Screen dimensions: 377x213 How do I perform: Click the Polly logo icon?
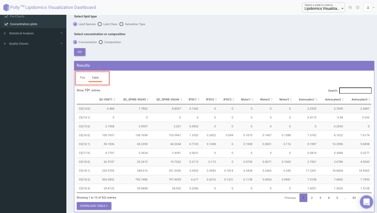coord(6,7)
